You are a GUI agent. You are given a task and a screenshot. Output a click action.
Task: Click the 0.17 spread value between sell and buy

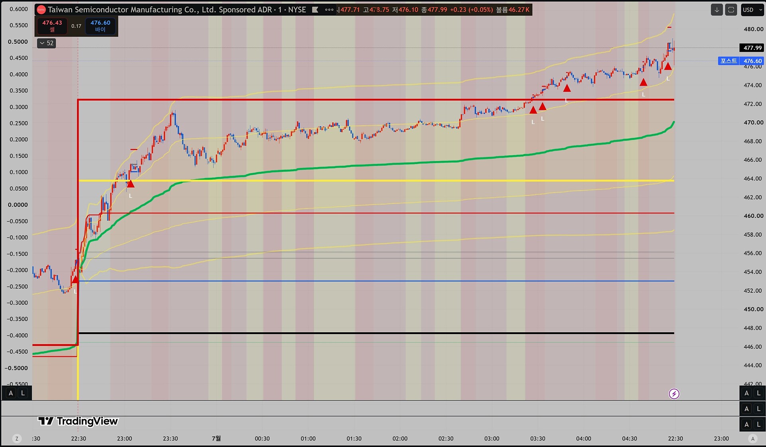(76, 26)
